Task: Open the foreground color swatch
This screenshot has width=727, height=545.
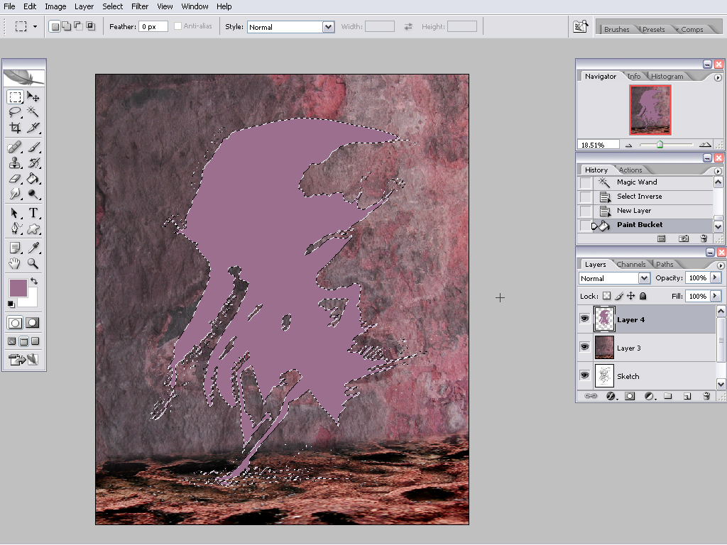Action: pos(18,288)
